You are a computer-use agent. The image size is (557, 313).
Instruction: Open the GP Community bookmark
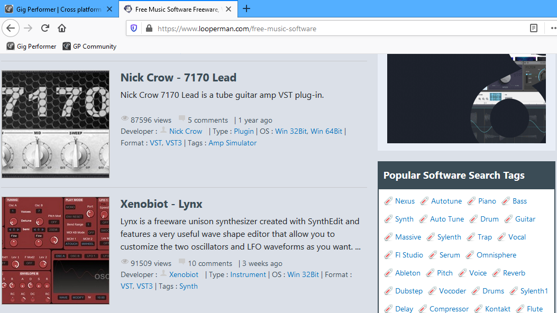pos(89,47)
